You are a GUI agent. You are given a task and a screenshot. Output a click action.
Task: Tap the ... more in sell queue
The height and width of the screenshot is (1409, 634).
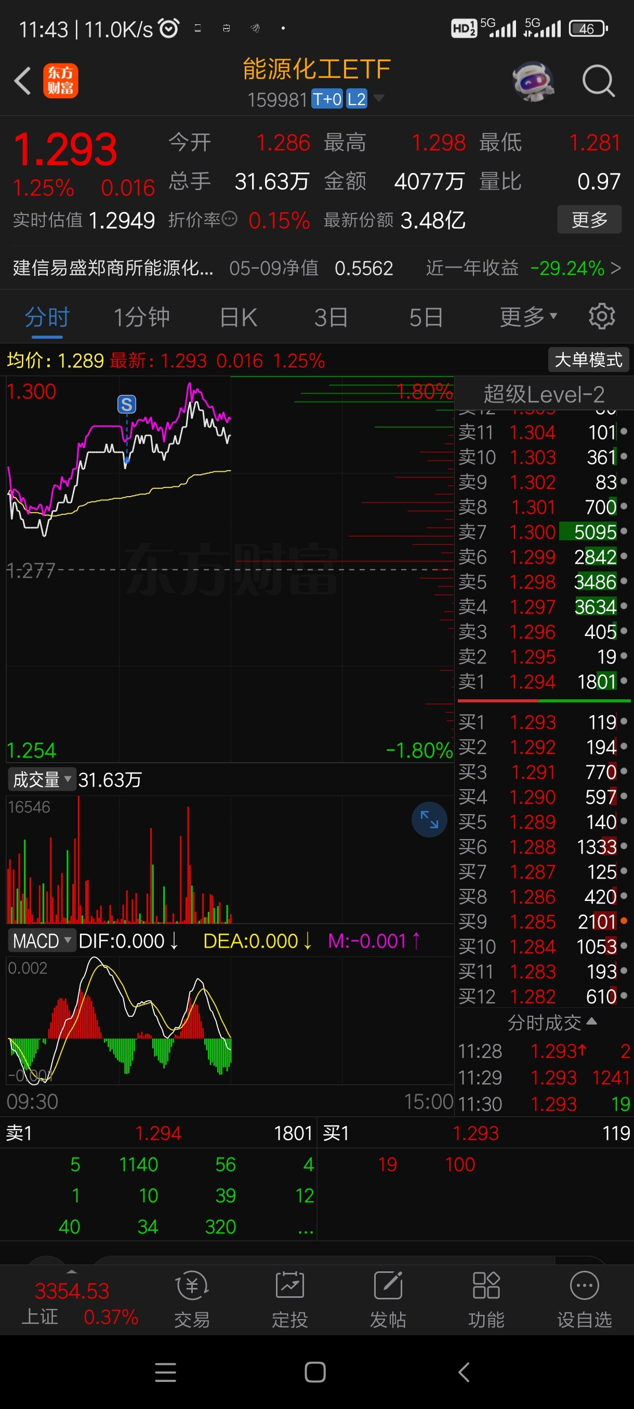click(305, 1228)
